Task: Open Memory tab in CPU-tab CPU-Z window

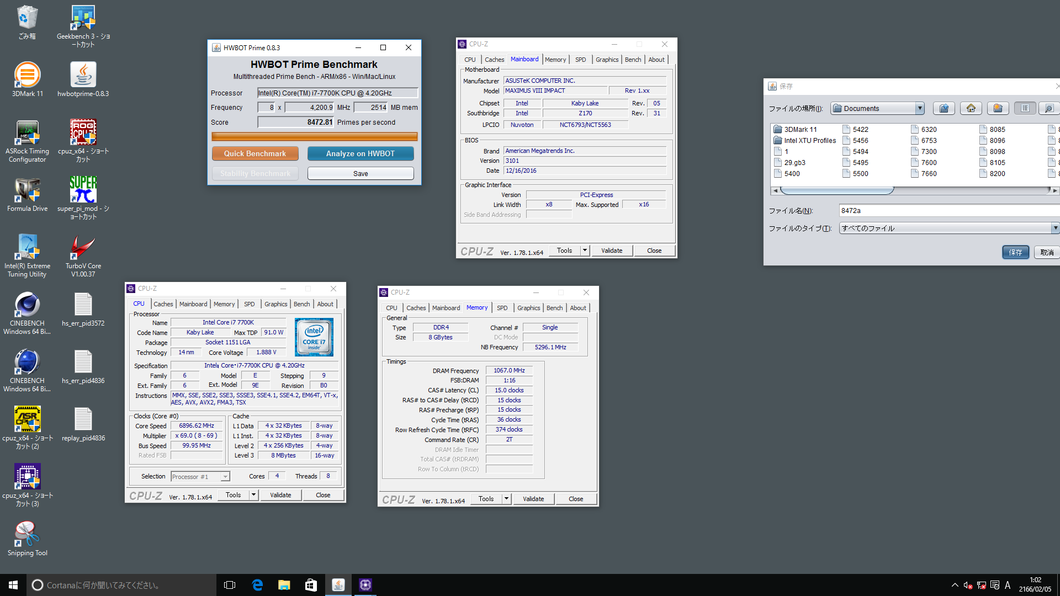Action: click(x=224, y=304)
